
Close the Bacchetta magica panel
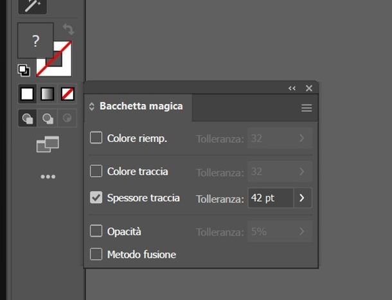tap(309, 88)
